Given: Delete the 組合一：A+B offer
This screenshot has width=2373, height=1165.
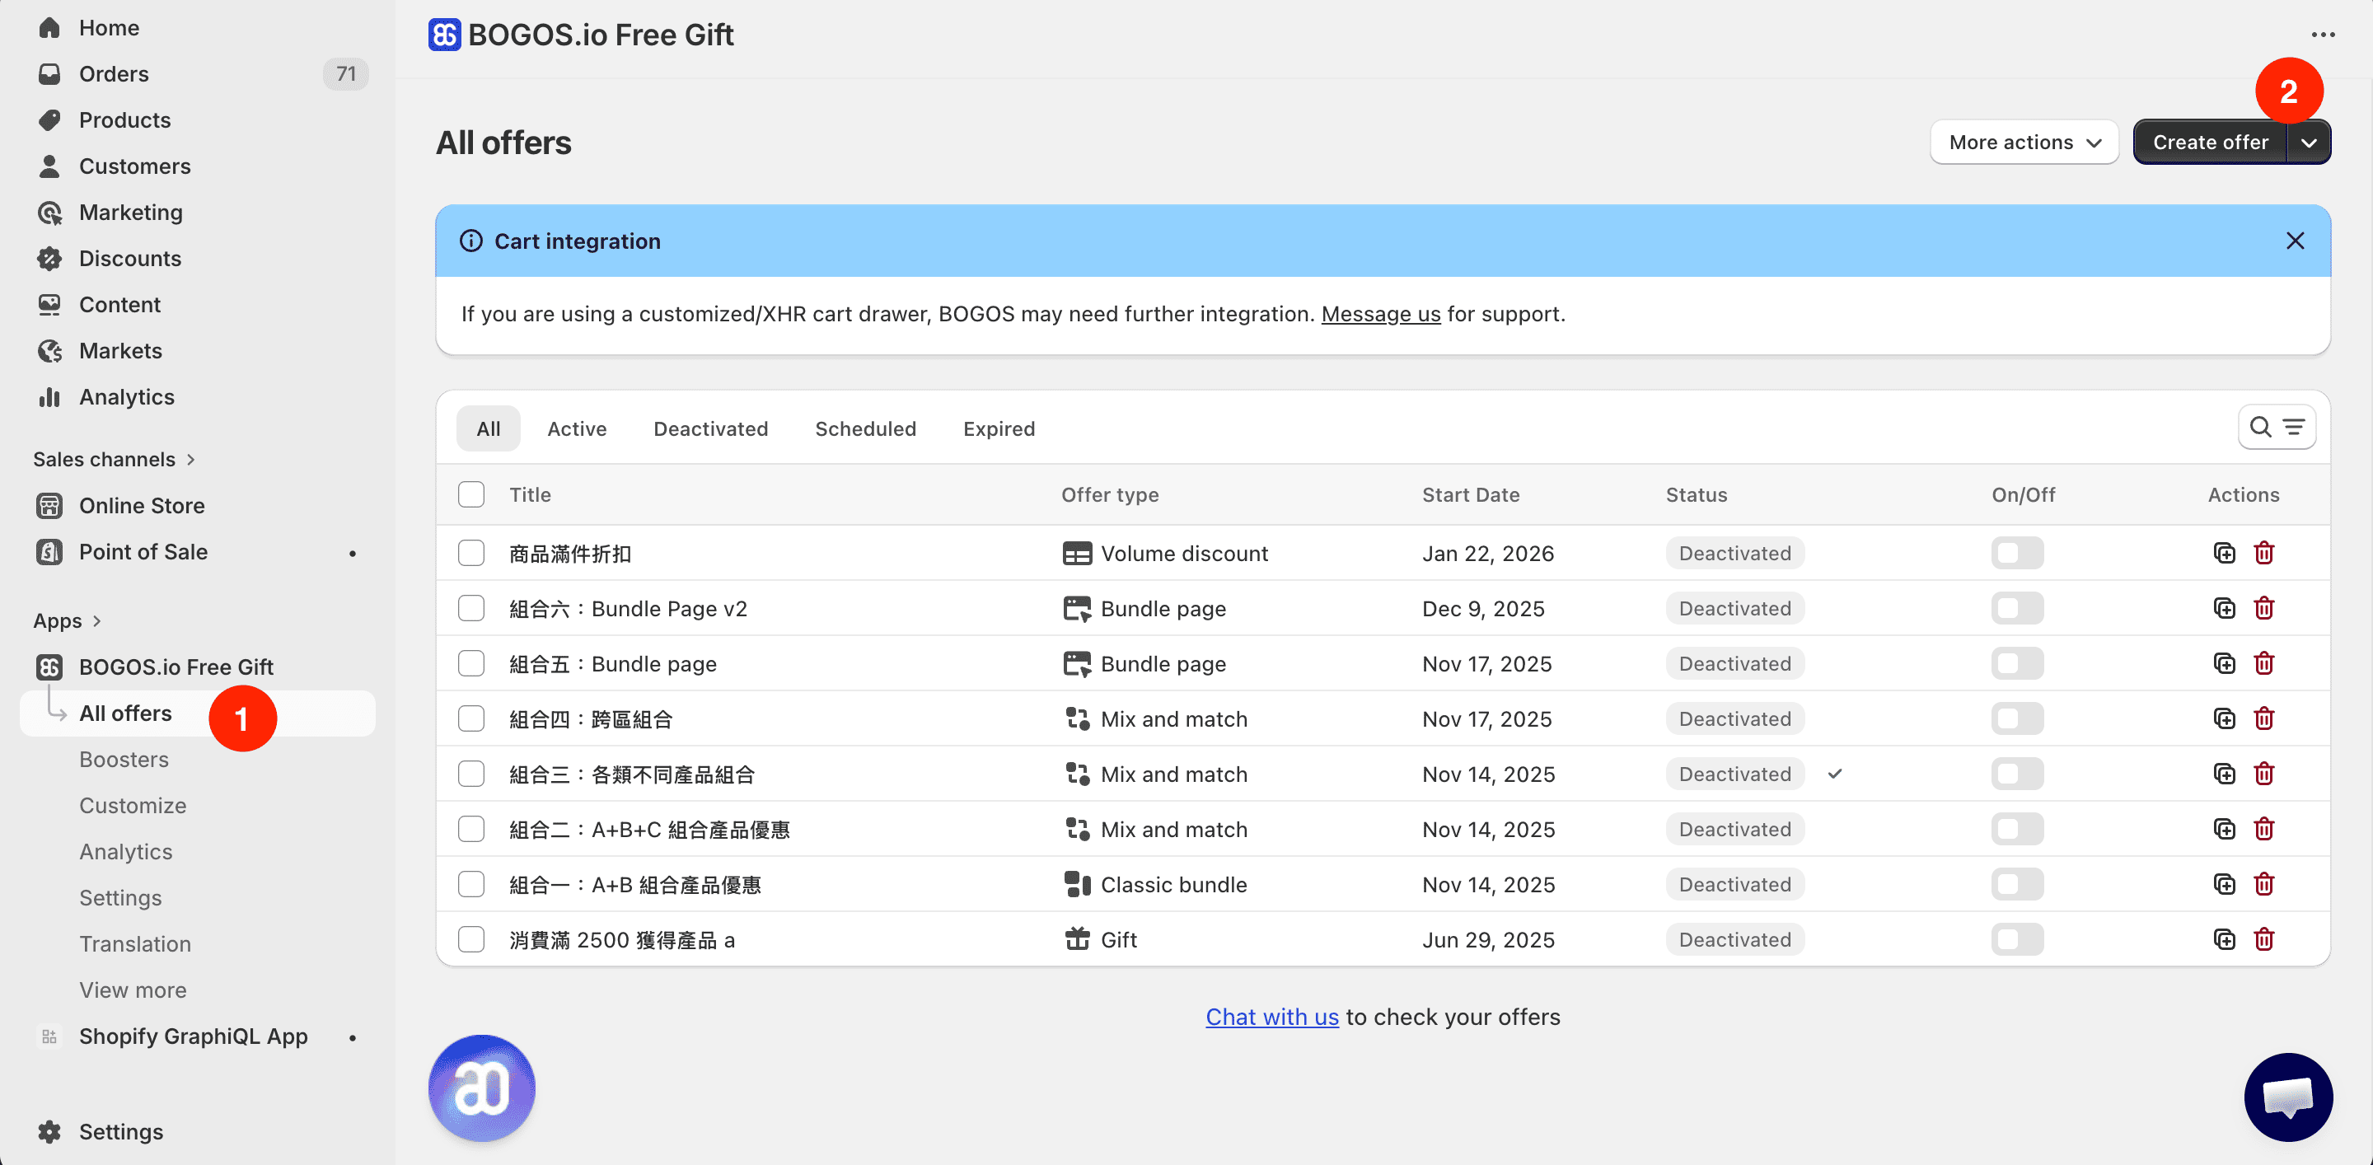Looking at the screenshot, I should (x=2263, y=884).
